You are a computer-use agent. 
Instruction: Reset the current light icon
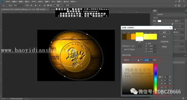[44, 6]
